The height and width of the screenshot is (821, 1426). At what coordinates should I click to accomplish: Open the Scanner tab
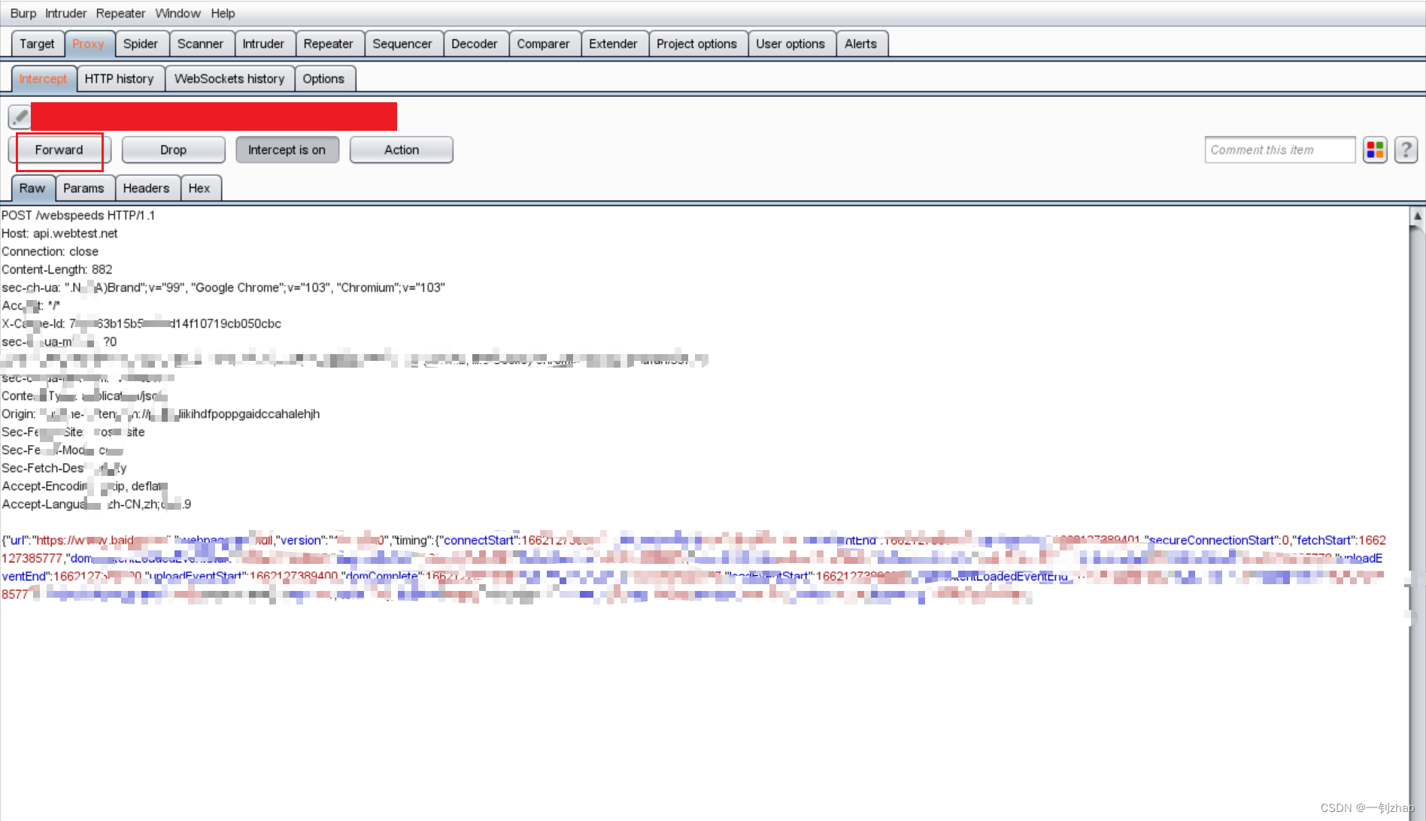(200, 44)
